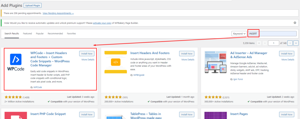Open the Recommended plugins tab

(x=55, y=34)
